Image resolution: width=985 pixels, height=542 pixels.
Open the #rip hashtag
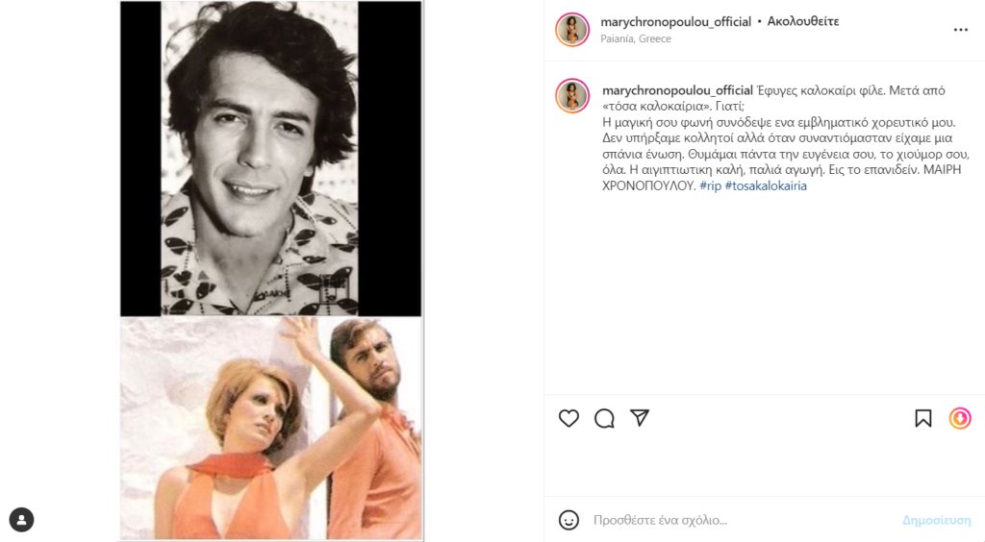coord(710,185)
